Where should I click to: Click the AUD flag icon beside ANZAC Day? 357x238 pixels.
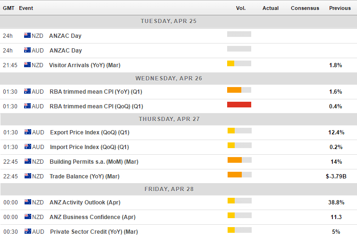(27, 50)
